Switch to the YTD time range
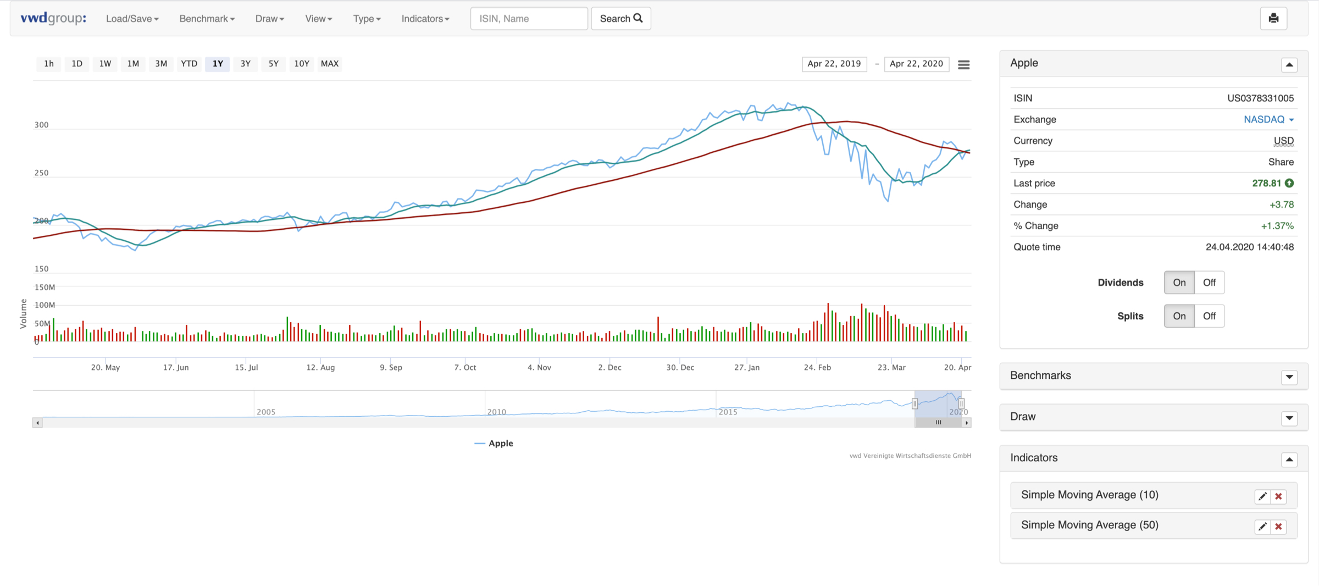1319x586 pixels. 189,64
